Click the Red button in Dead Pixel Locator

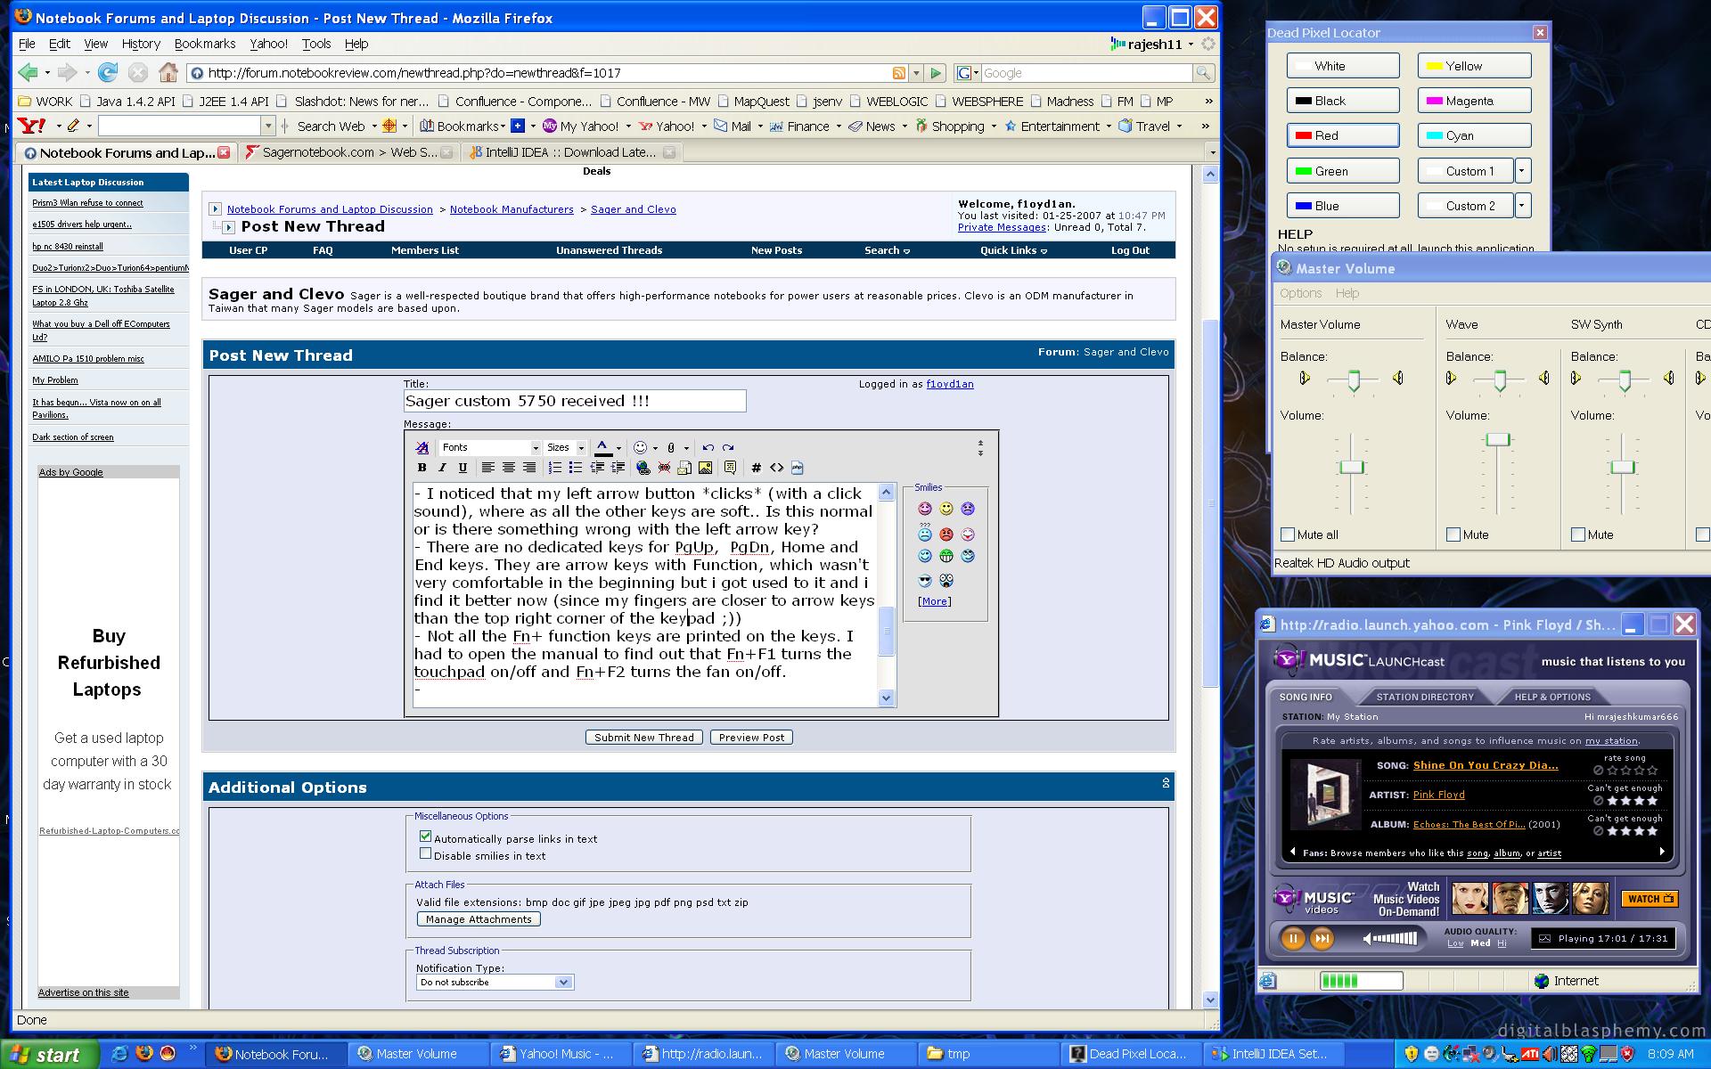coord(1343,135)
